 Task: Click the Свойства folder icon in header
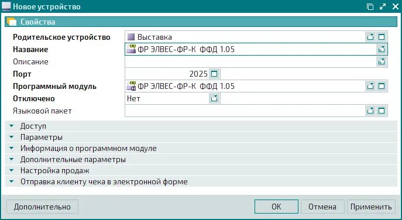pyautogui.click(x=12, y=22)
